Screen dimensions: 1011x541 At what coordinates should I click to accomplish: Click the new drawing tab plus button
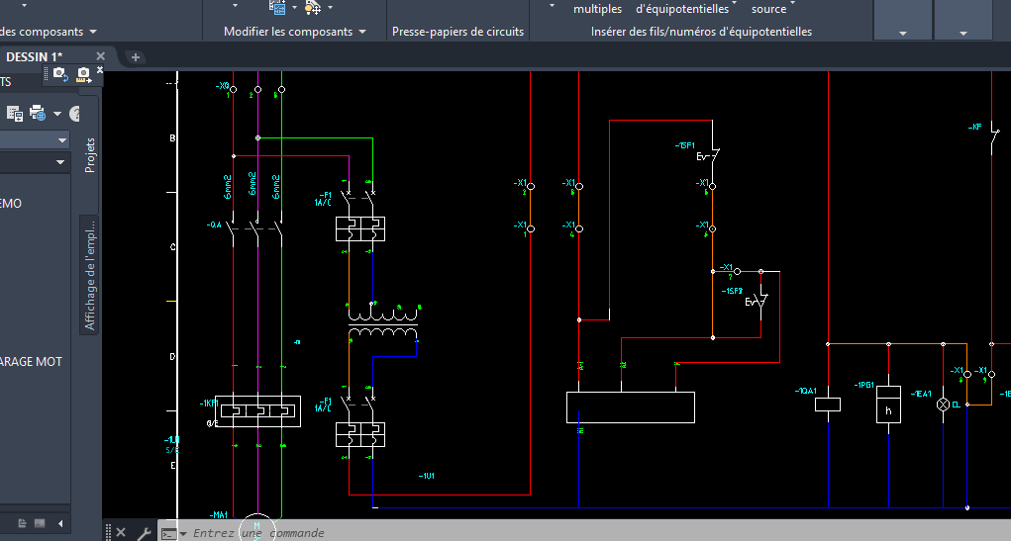tap(136, 57)
